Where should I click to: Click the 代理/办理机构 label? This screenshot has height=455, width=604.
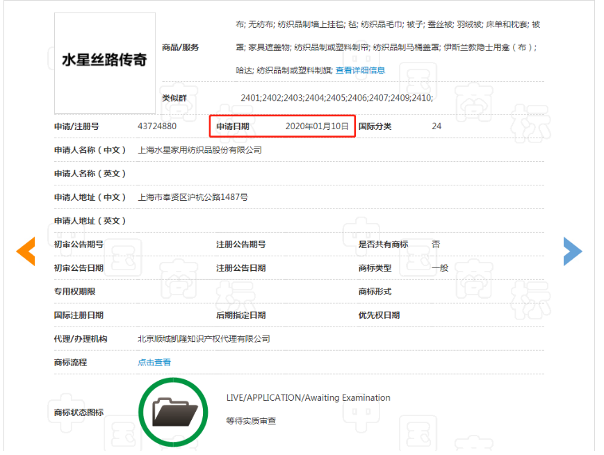(x=81, y=339)
